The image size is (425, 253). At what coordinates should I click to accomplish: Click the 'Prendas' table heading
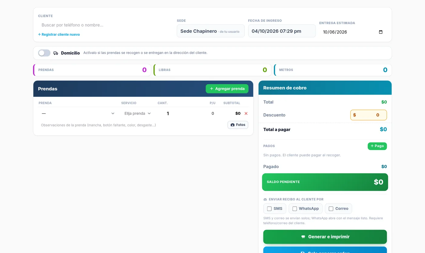[x=48, y=89]
